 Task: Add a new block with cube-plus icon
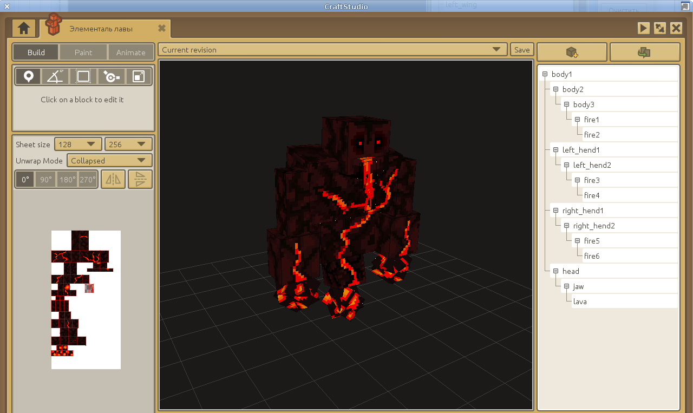(x=572, y=52)
